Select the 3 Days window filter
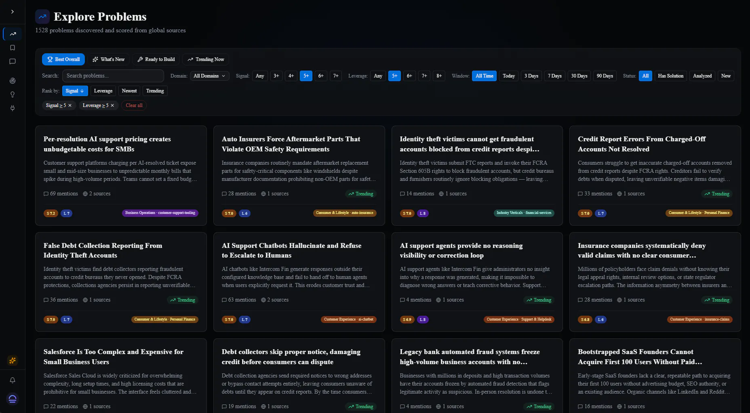This screenshot has width=750, height=413. pos(531,76)
